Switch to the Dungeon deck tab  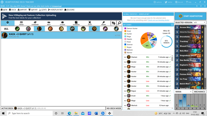point(76,23)
